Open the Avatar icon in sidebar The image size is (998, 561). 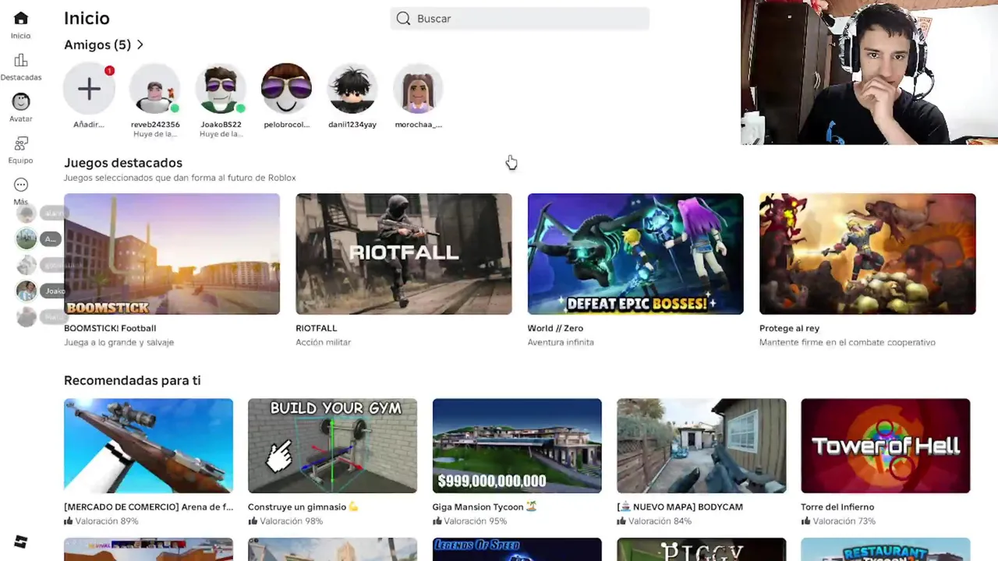(x=21, y=101)
